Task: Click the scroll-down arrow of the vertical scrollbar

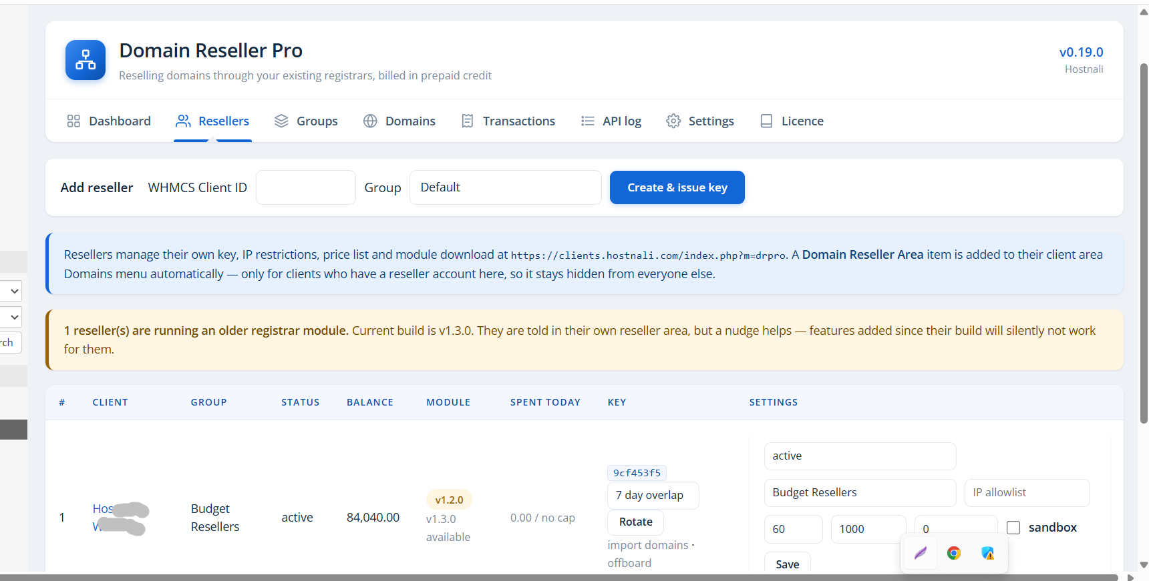Action: (1144, 566)
